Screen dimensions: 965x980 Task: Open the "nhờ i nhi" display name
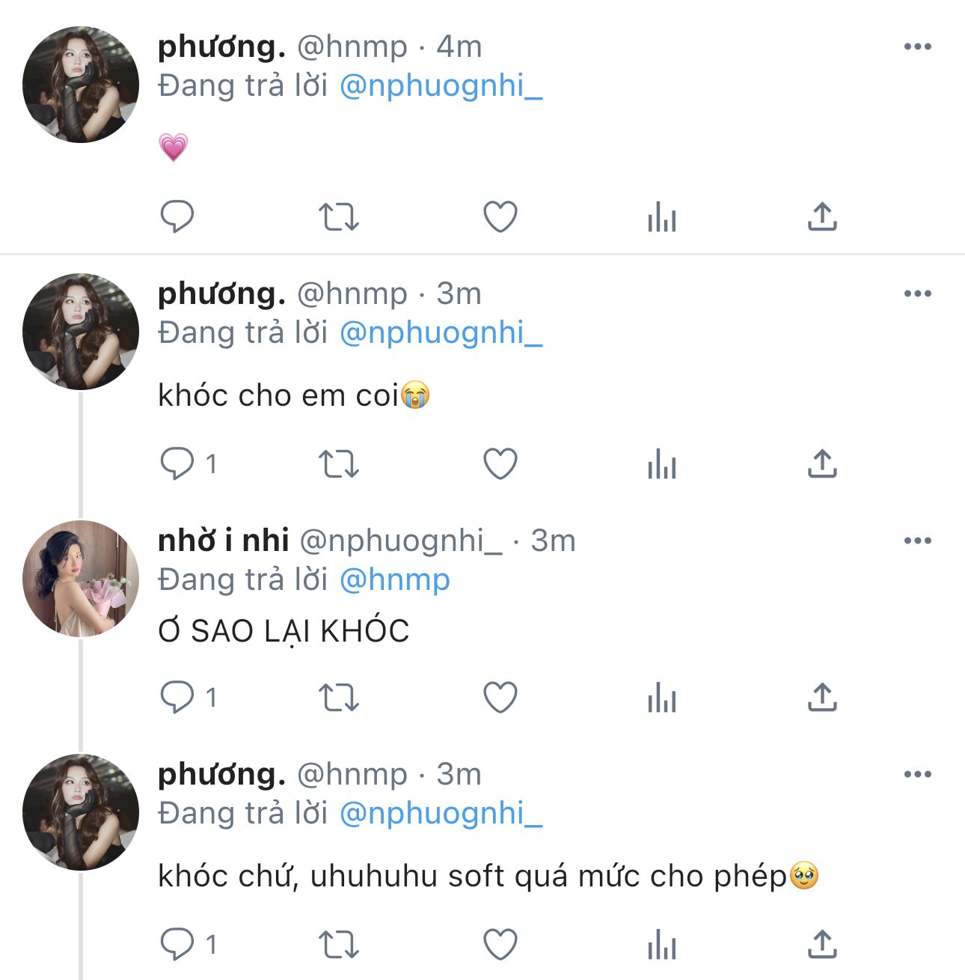(223, 541)
